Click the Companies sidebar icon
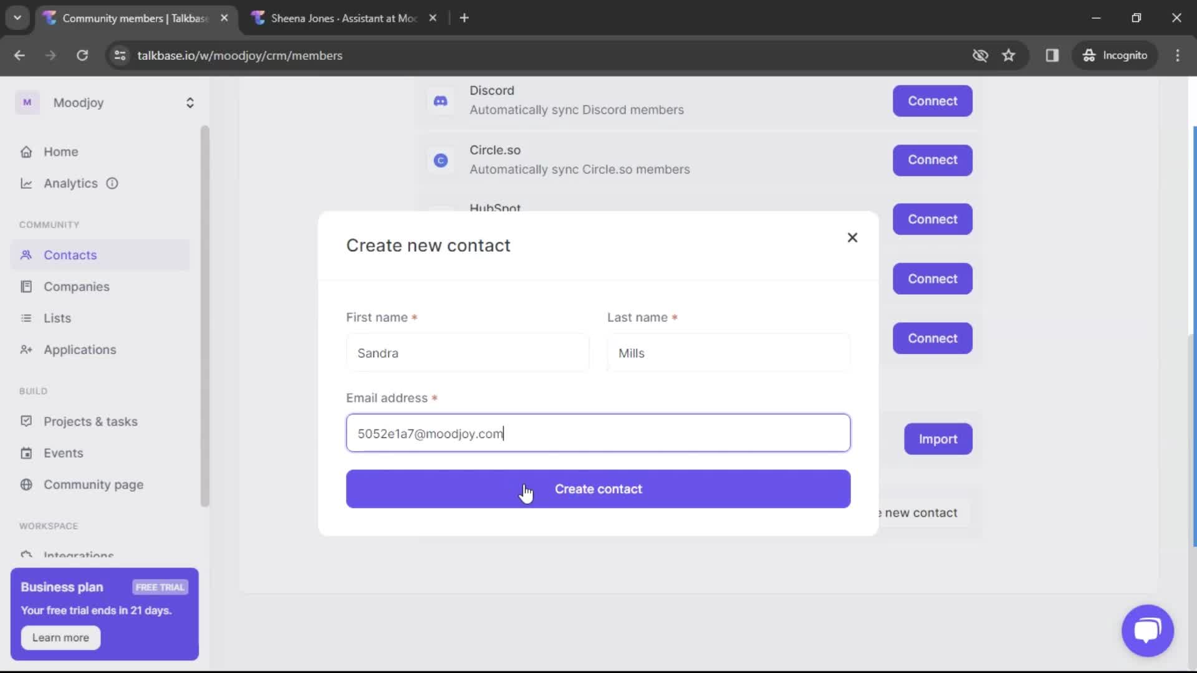This screenshot has height=673, width=1197. (x=26, y=286)
